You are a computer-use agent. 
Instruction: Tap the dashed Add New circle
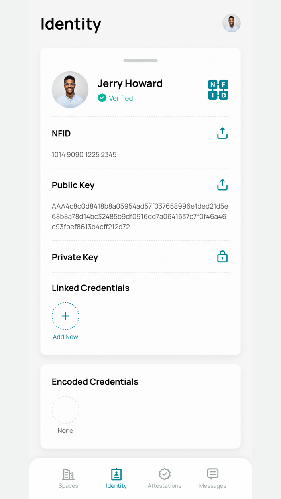[65, 316]
